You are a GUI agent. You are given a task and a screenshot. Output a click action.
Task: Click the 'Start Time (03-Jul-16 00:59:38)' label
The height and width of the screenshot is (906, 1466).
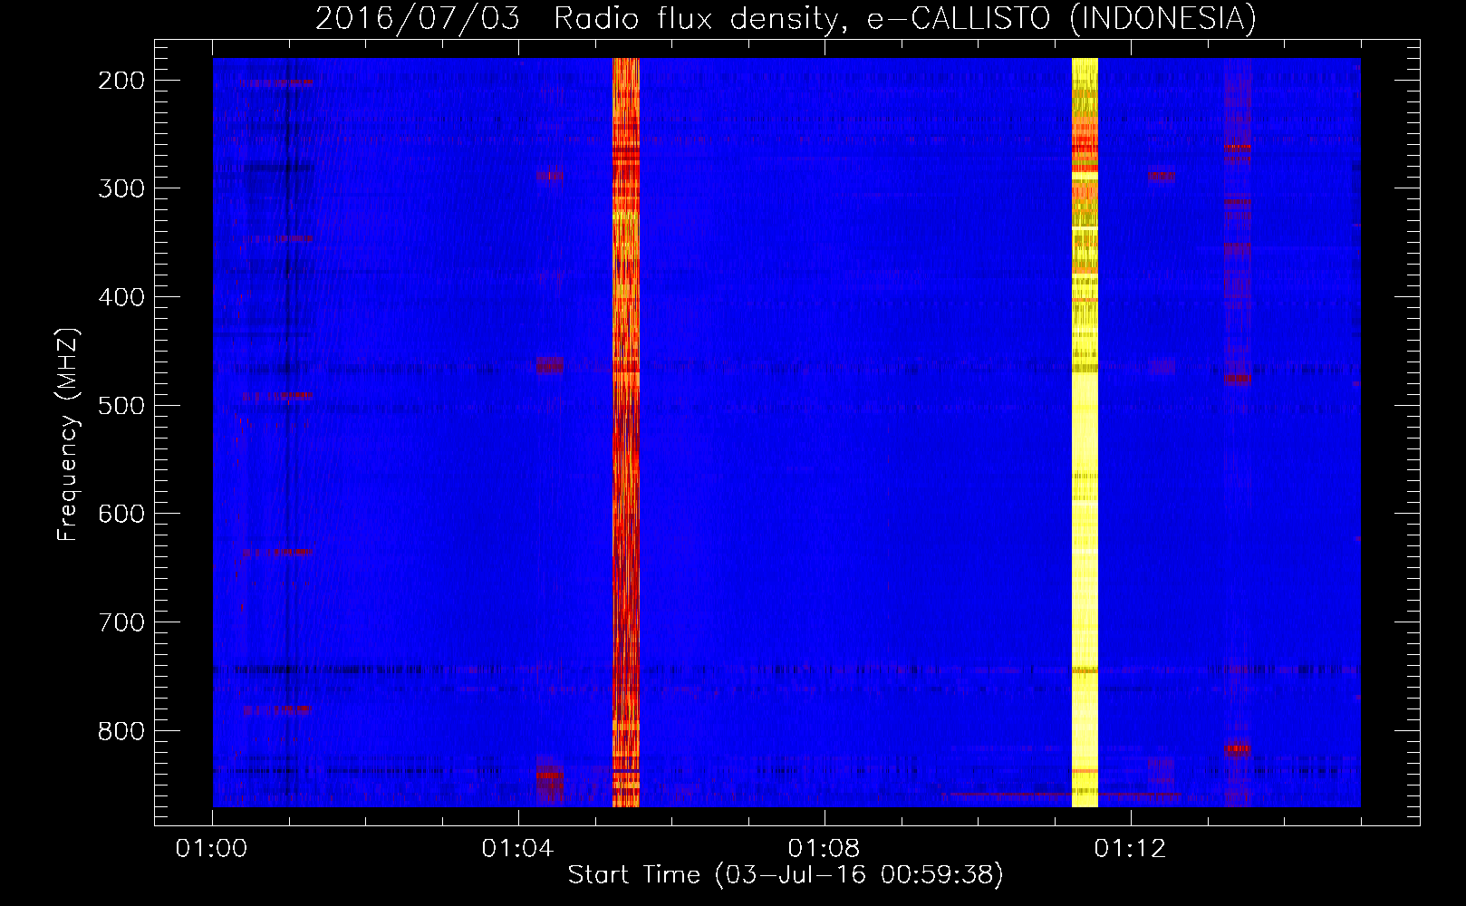(x=786, y=875)
